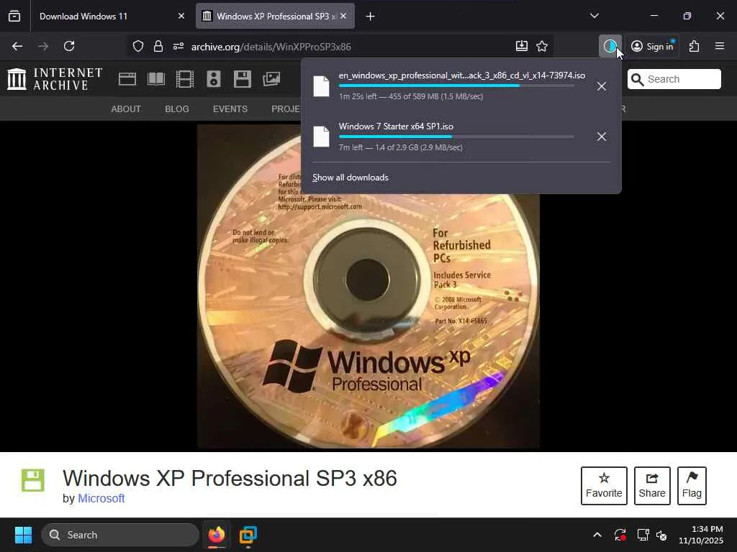The image size is (737, 552).
Task: Click the PROJE… nav menu item
Action: (x=286, y=109)
